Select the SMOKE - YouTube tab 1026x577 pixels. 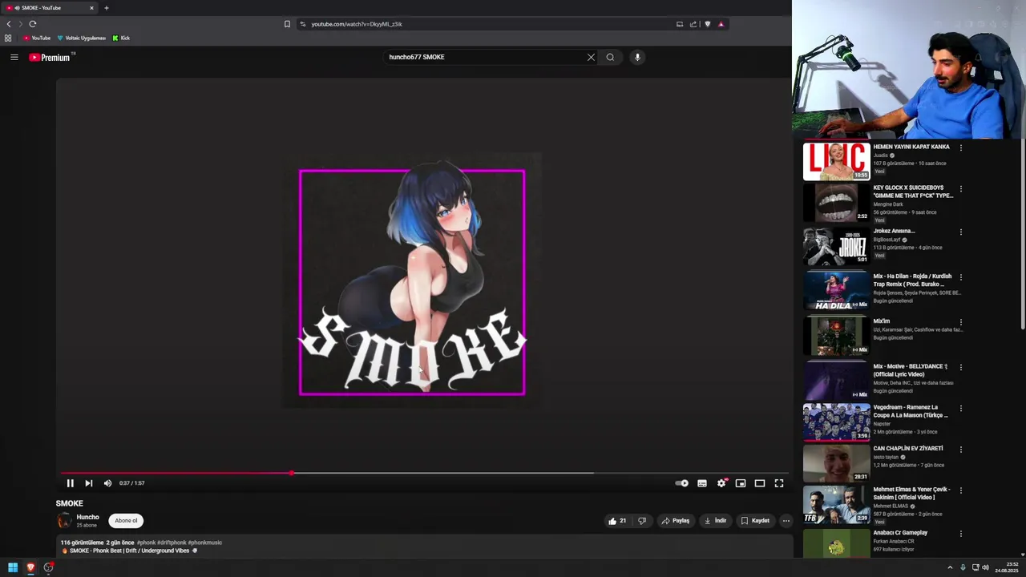tap(50, 8)
